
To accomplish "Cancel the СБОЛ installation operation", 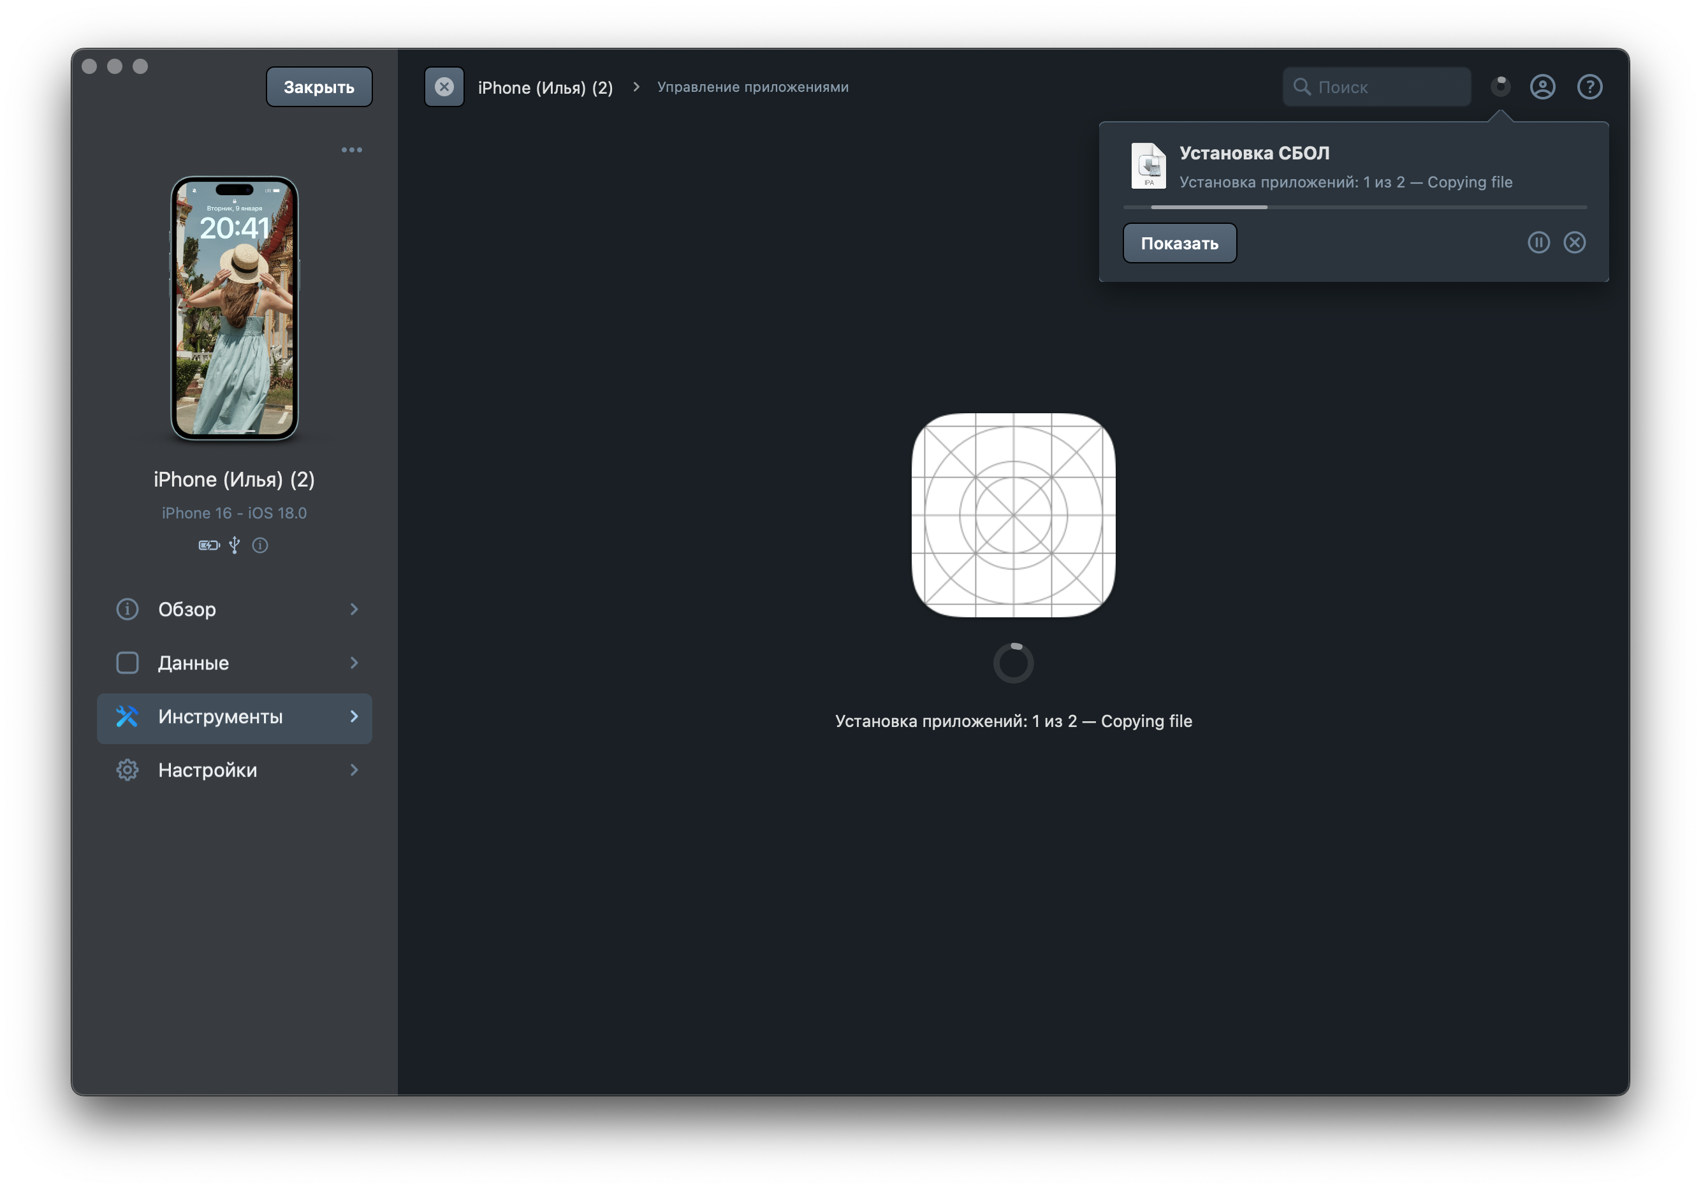I will coord(1574,242).
